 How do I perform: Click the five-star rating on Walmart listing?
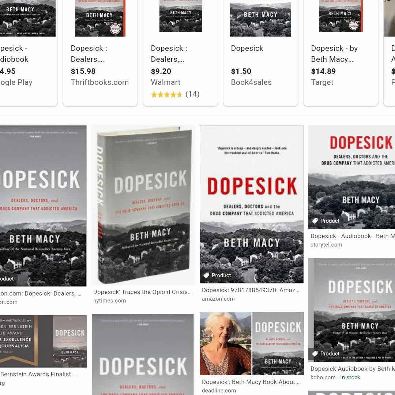(166, 94)
